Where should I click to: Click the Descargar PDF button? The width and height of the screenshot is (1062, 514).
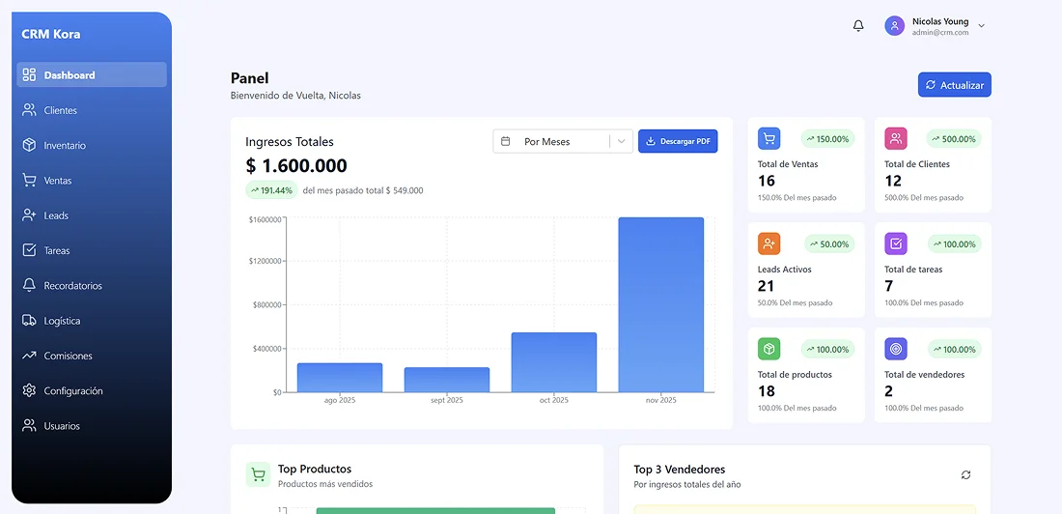(x=678, y=142)
